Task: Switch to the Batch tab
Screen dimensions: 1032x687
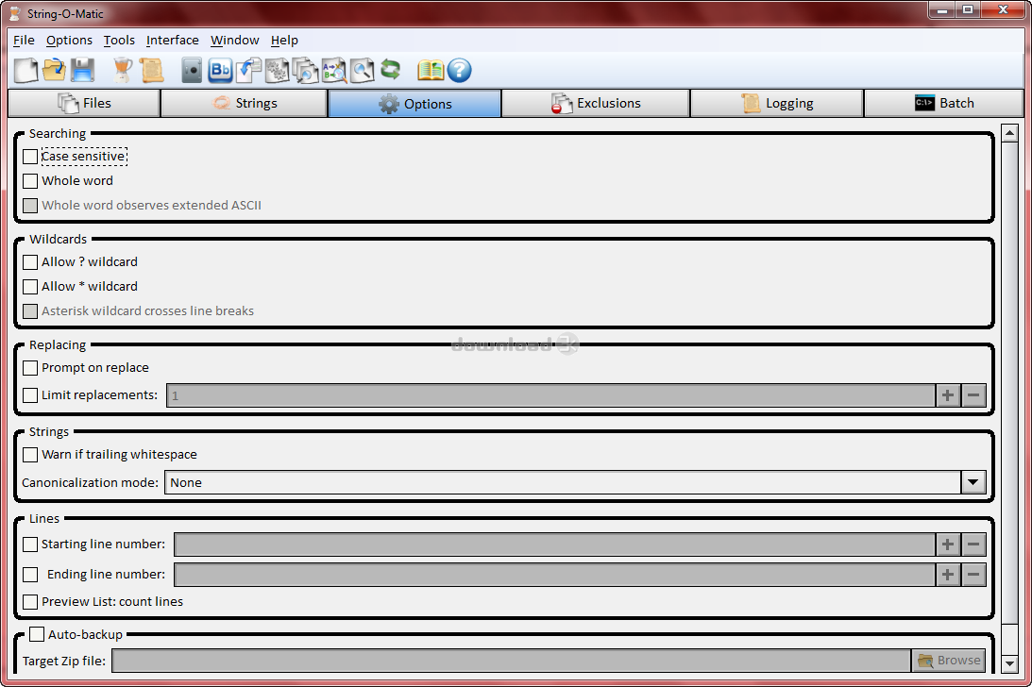Action: (x=944, y=103)
